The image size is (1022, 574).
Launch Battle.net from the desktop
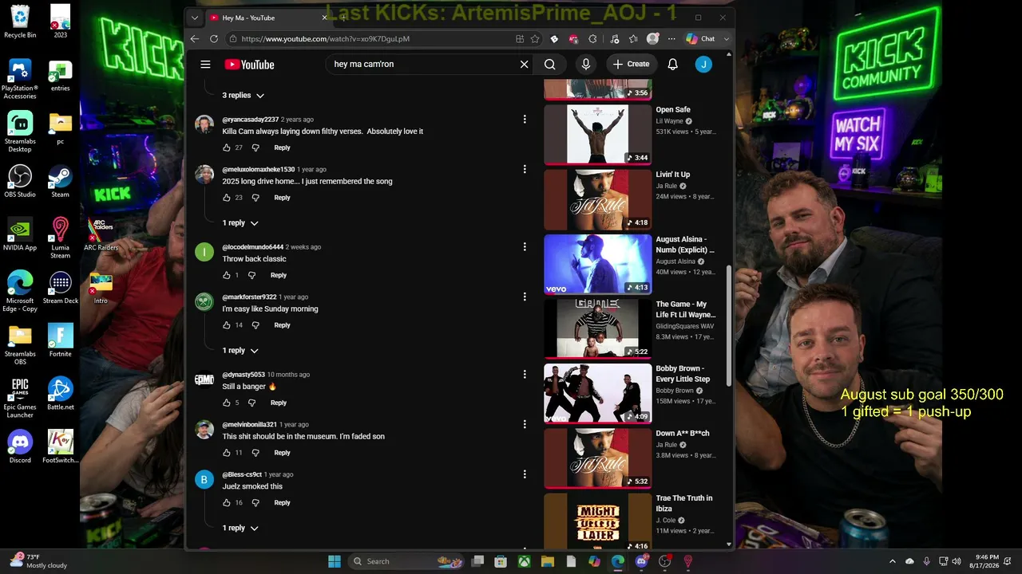pyautogui.click(x=60, y=394)
